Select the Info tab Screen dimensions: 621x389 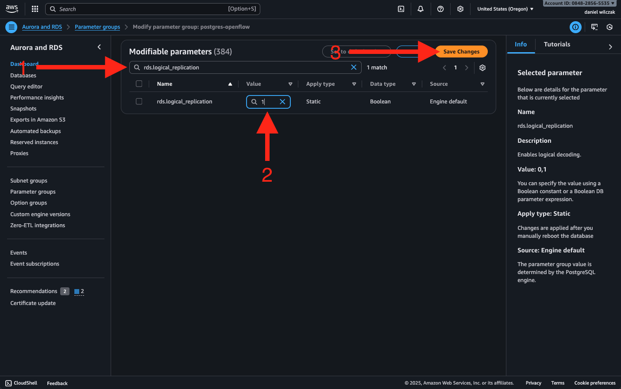point(521,44)
